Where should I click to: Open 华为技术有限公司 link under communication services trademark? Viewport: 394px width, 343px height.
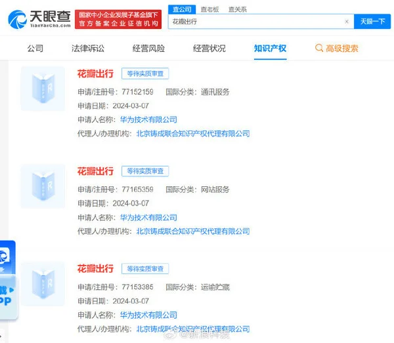tap(148, 119)
